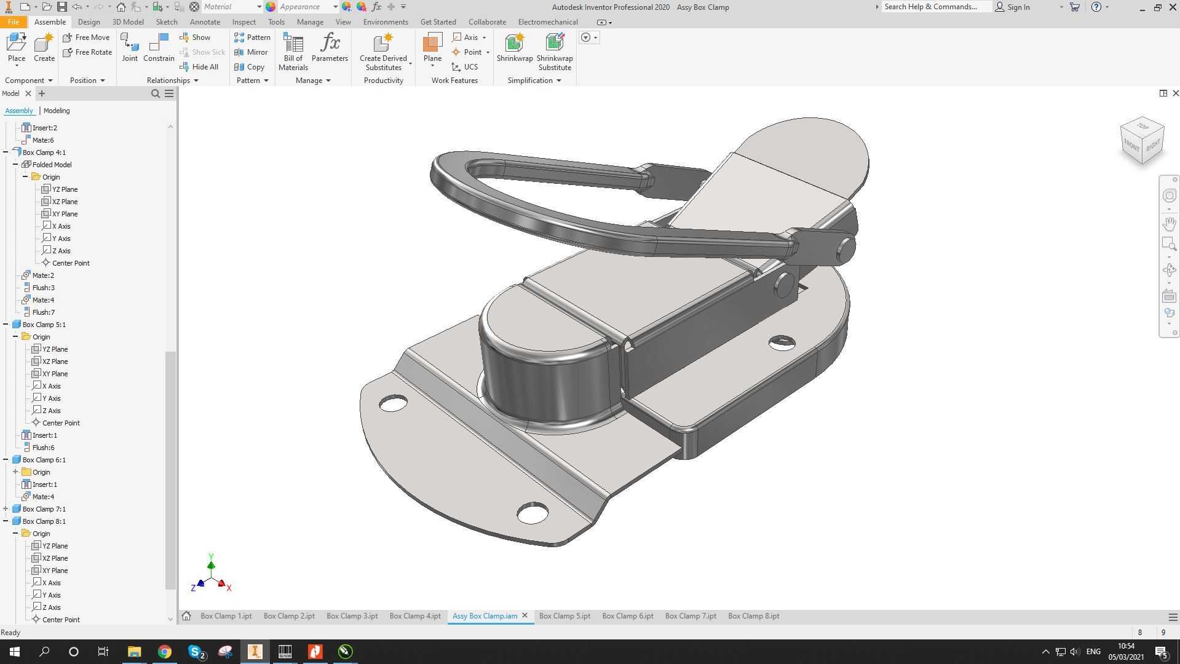Screen dimensions: 1180x664
Task: Add a new browser panel tab
Action: click(42, 93)
